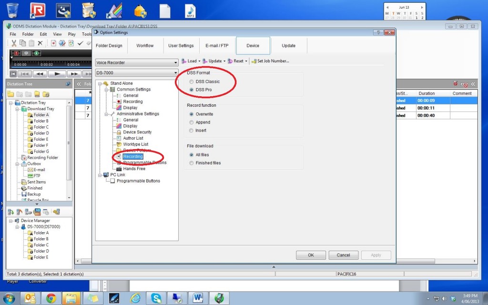The image size is (488, 305).
Task: Select the Insert record function
Action: pyautogui.click(x=192, y=131)
